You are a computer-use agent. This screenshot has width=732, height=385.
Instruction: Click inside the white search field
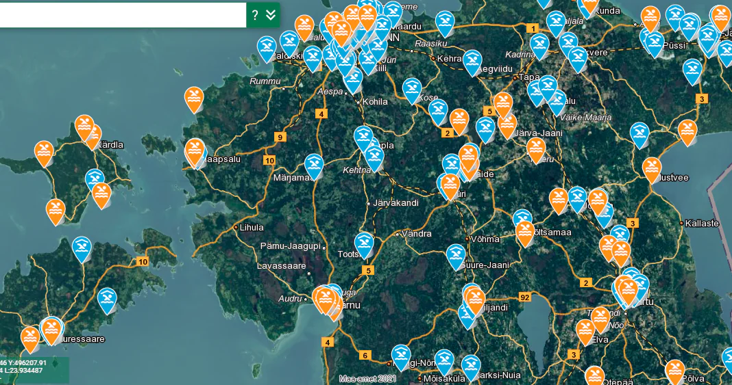coord(123,15)
